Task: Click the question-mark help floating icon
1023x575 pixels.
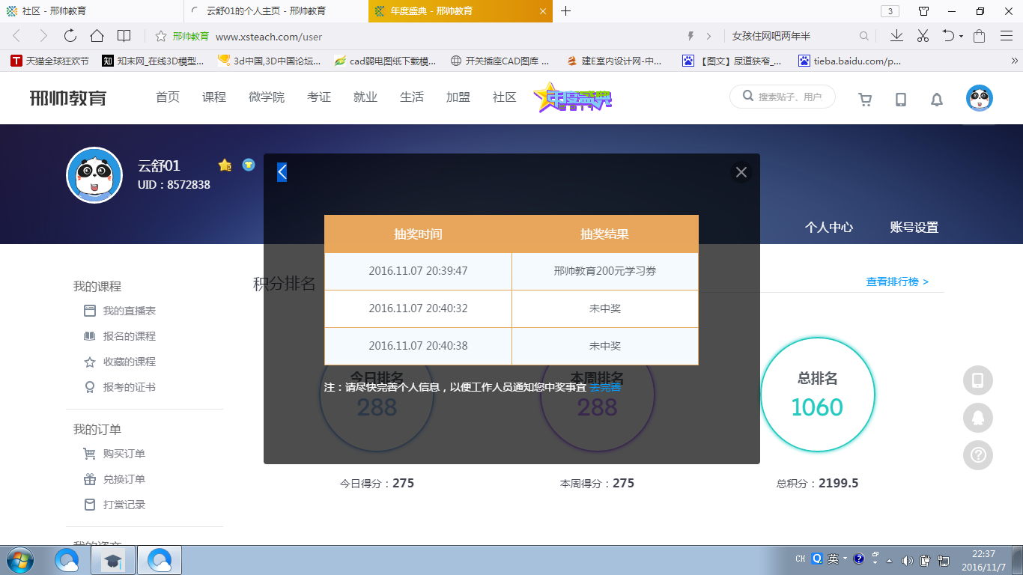Action: 977,455
